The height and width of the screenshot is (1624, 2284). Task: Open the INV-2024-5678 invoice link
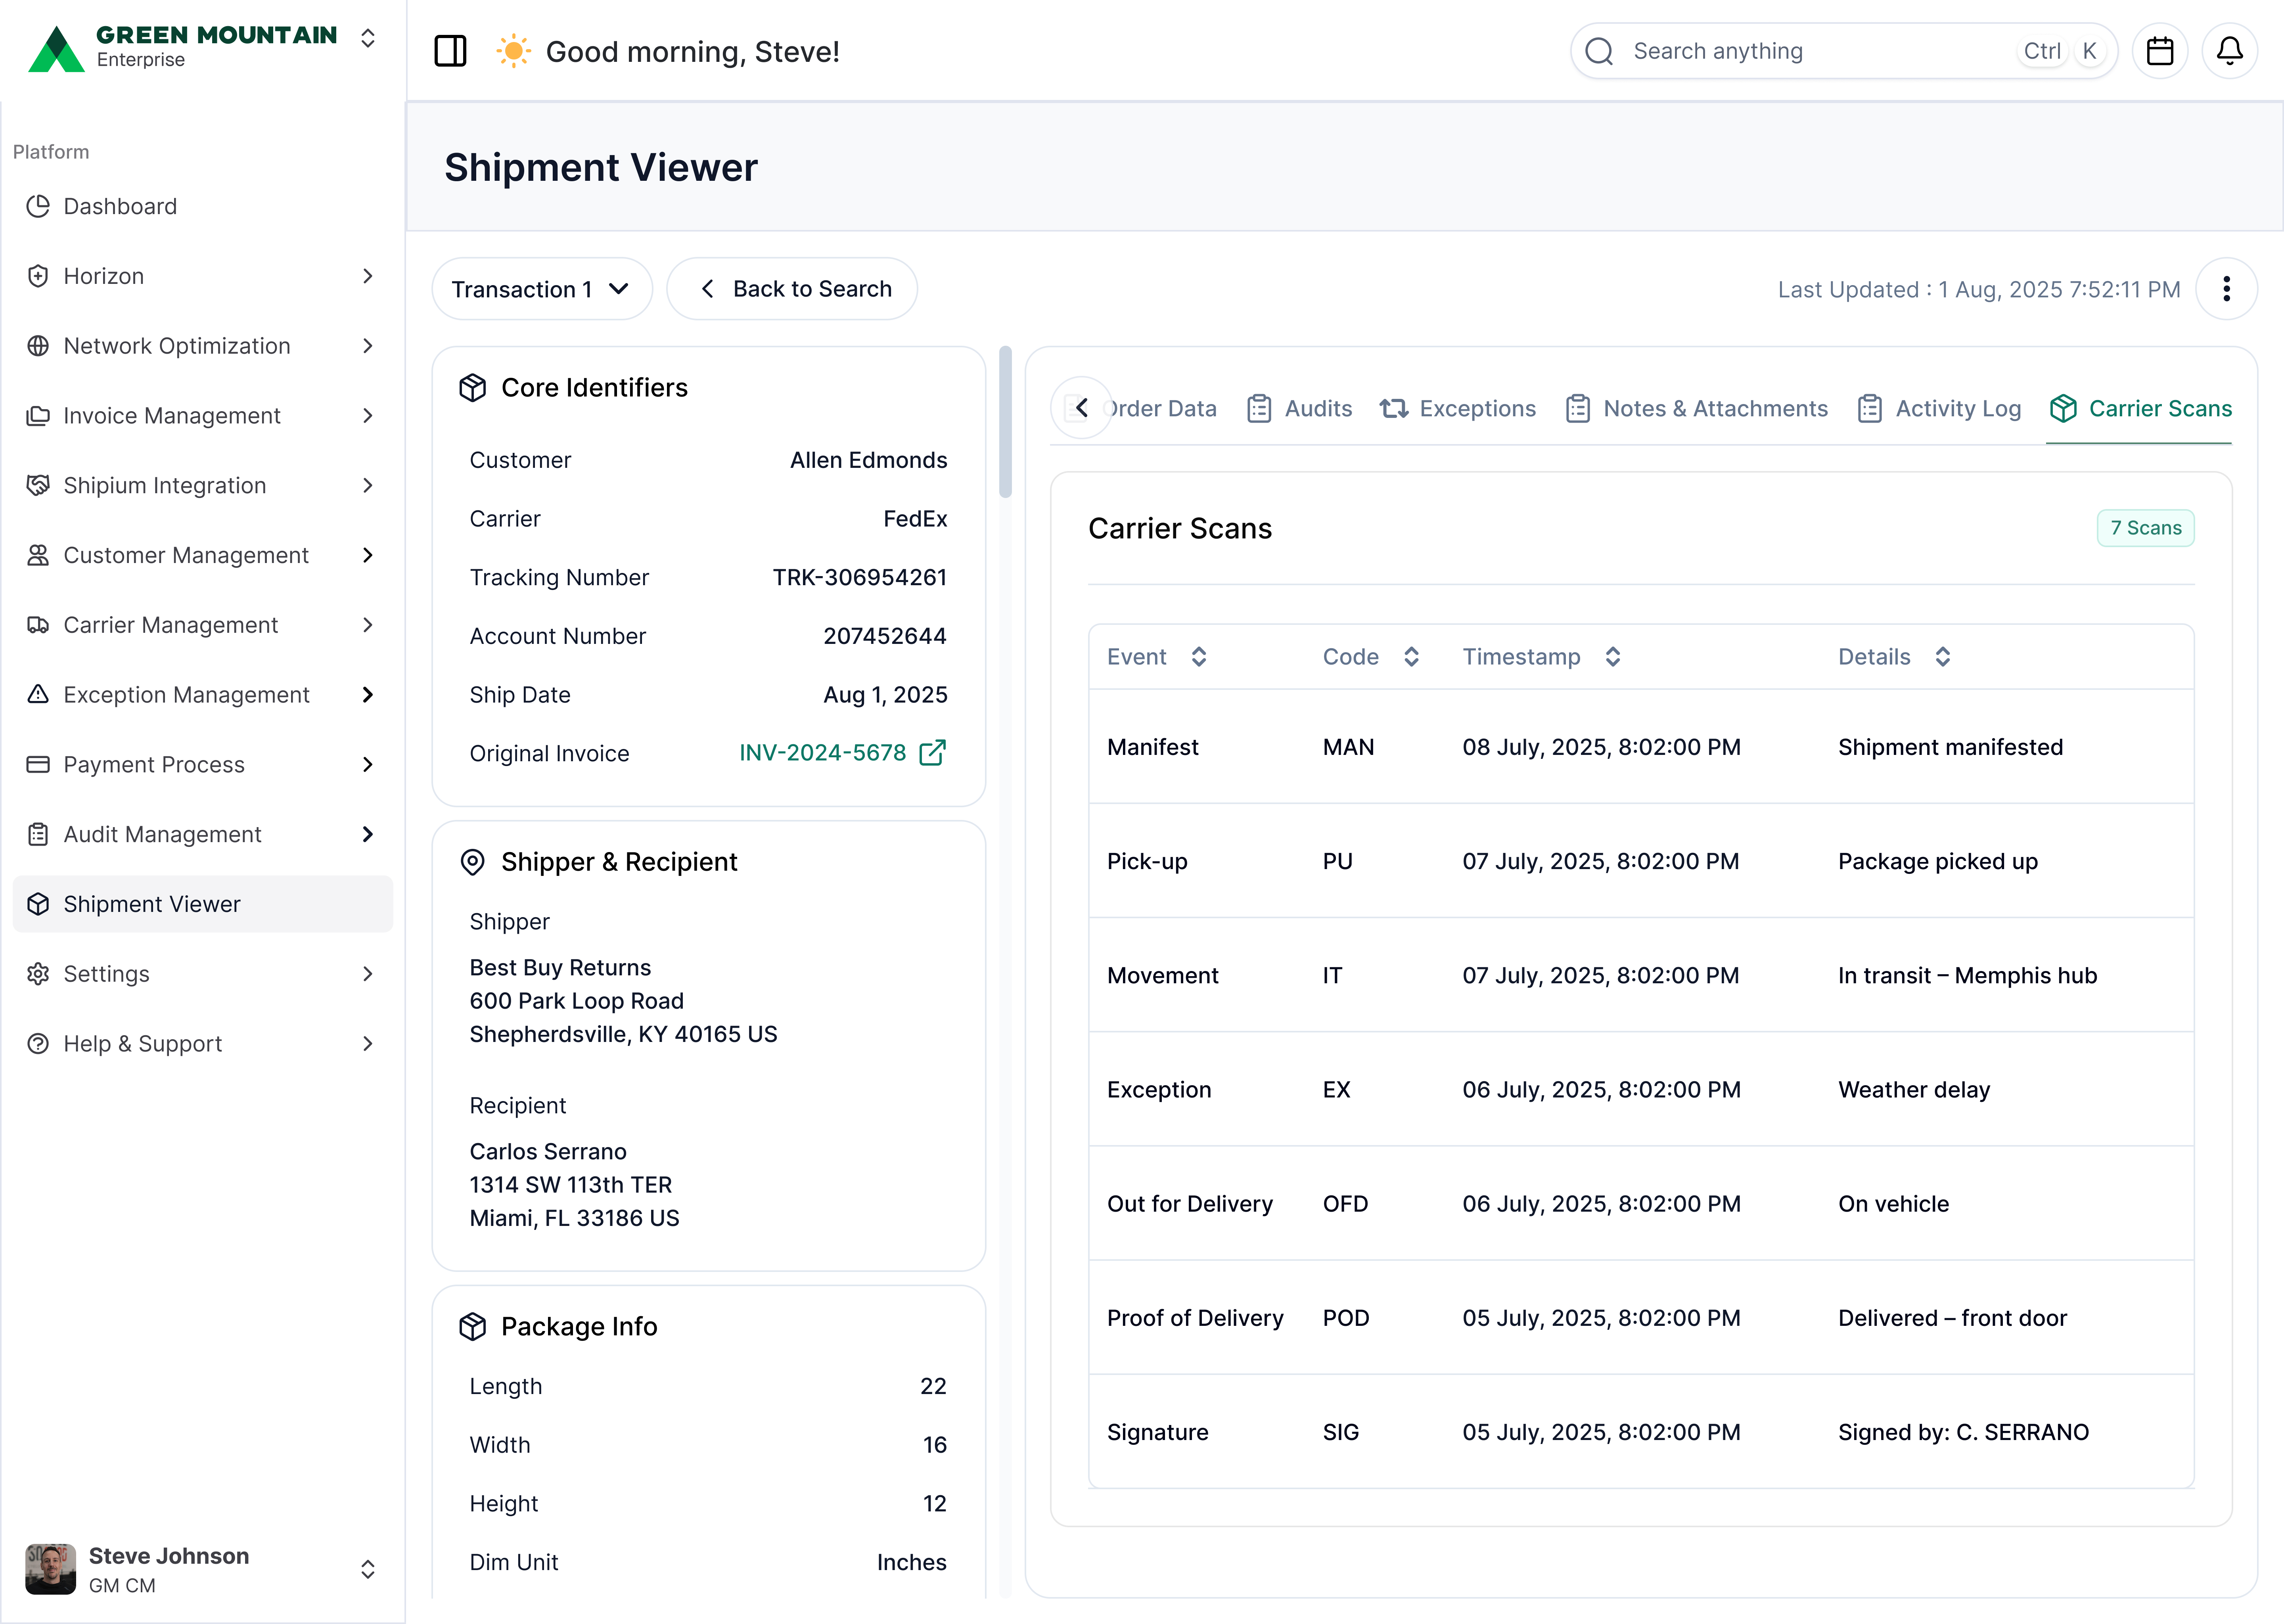tap(823, 753)
